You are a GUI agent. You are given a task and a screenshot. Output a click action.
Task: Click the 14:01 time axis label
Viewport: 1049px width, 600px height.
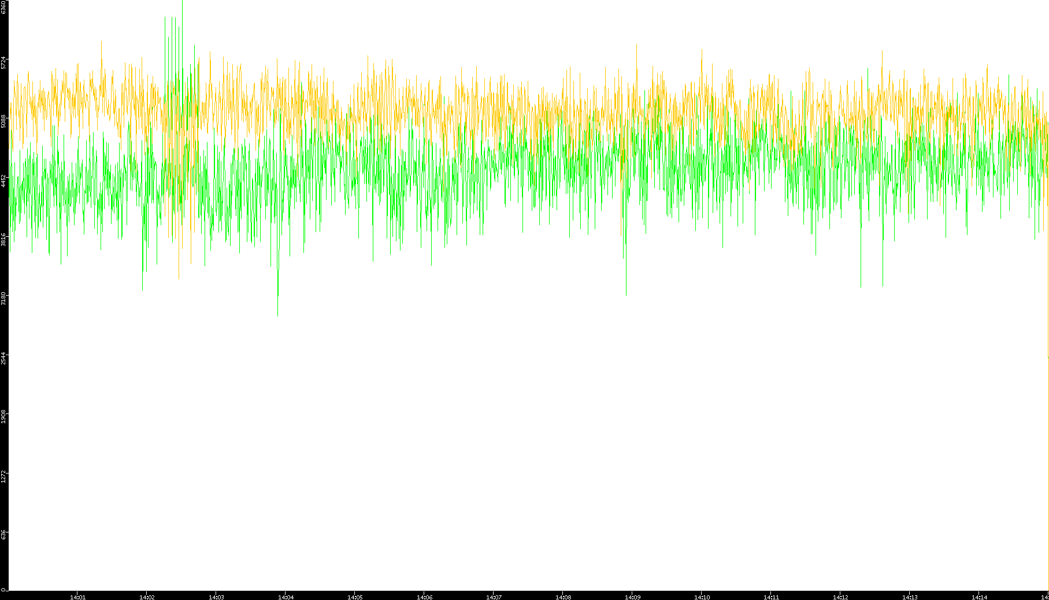pos(77,597)
